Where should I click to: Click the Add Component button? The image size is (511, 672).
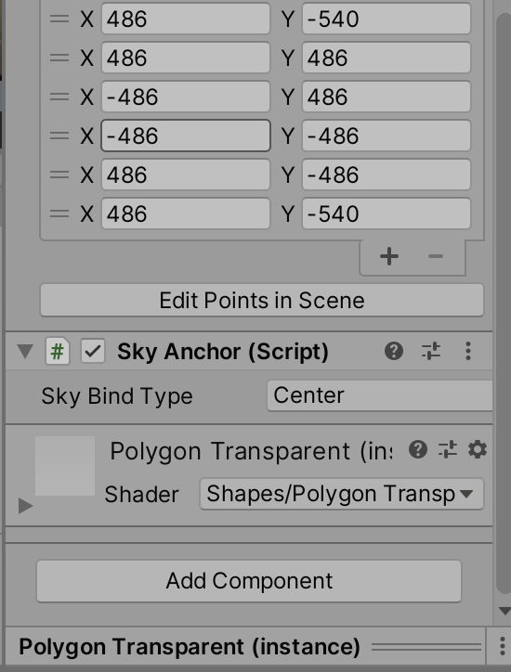[249, 581]
